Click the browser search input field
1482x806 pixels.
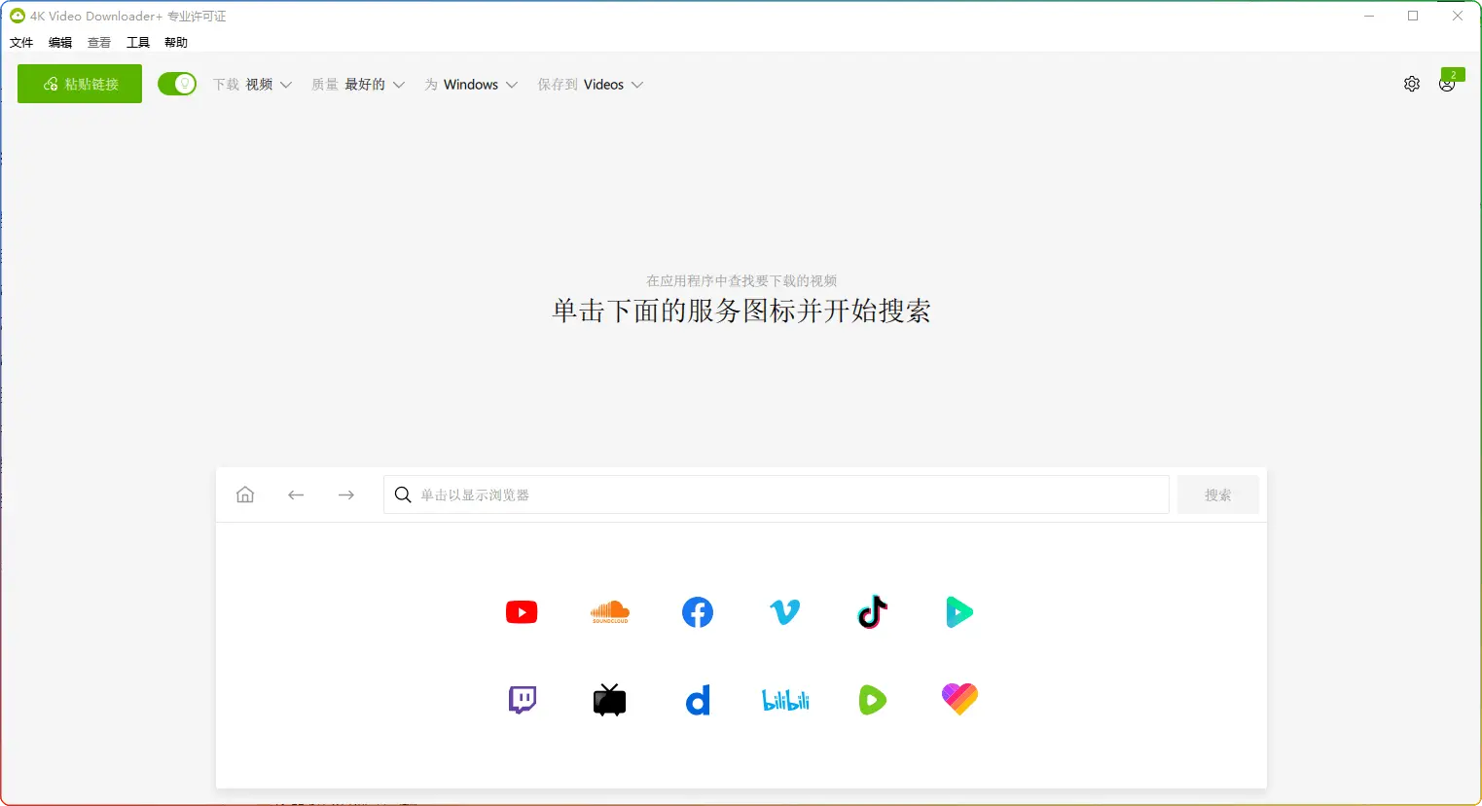click(x=778, y=495)
